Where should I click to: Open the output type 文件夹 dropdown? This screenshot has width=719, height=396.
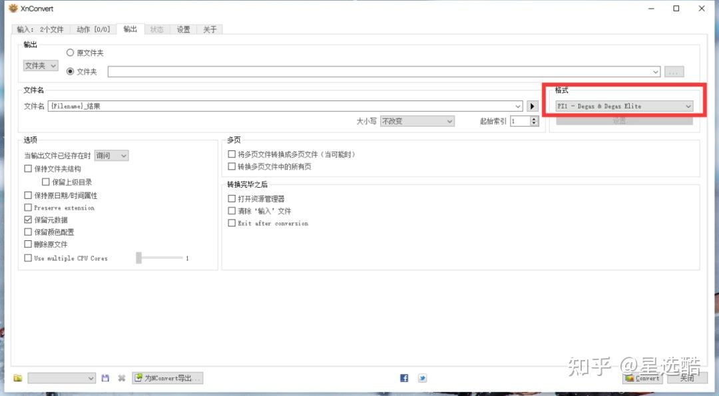point(41,66)
